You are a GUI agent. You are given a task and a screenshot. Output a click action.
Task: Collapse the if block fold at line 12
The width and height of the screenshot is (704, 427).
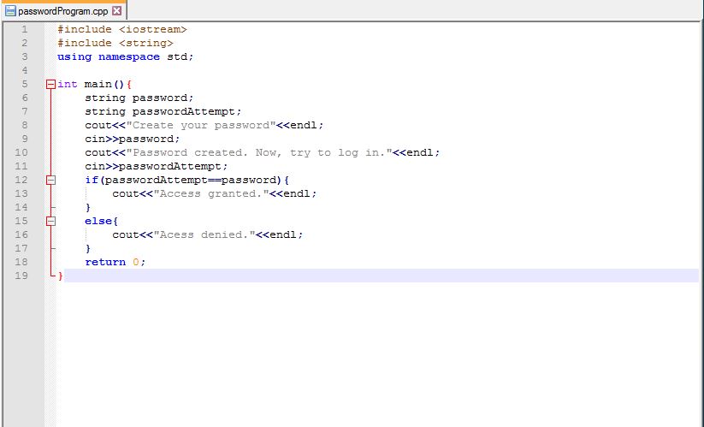pos(50,180)
